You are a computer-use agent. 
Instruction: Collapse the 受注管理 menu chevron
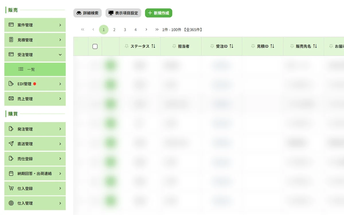(x=60, y=54)
